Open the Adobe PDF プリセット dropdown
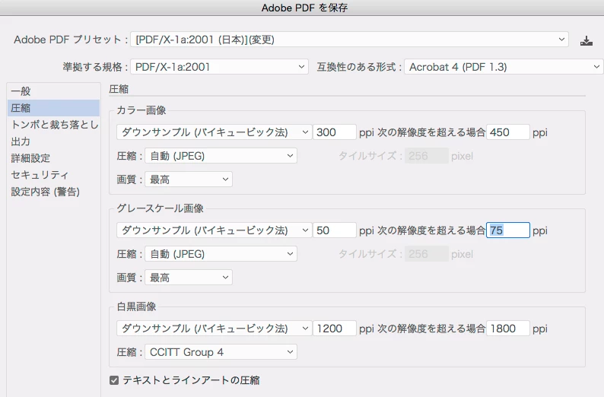The height and width of the screenshot is (397, 604). click(x=349, y=40)
